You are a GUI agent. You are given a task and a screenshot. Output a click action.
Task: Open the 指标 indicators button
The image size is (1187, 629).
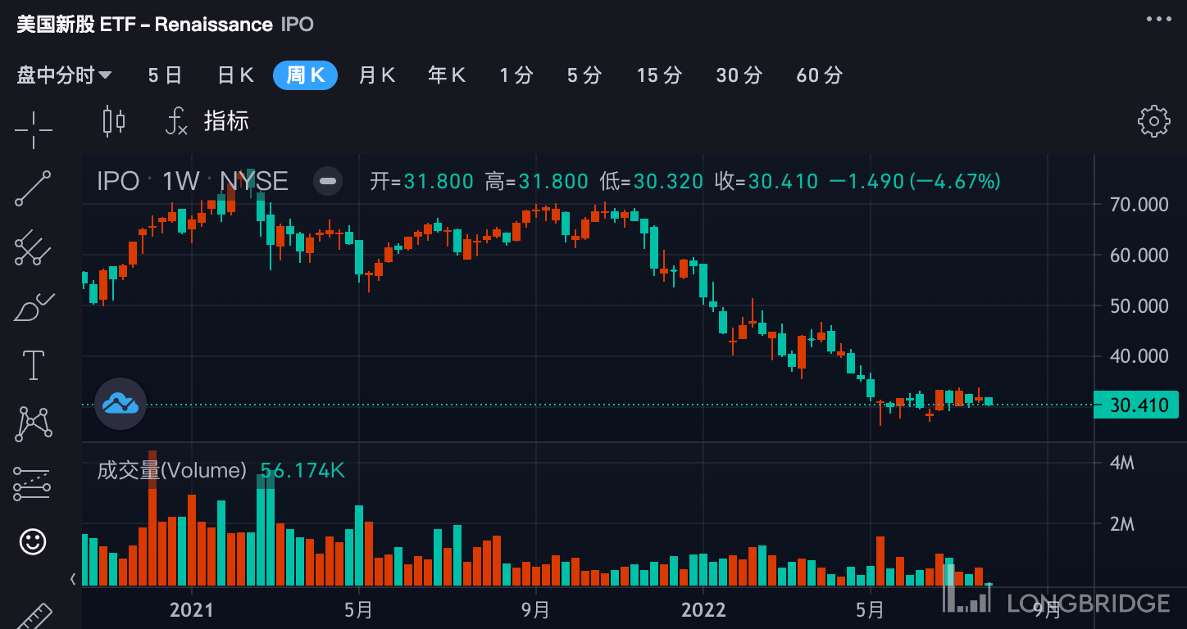click(207, 121)
